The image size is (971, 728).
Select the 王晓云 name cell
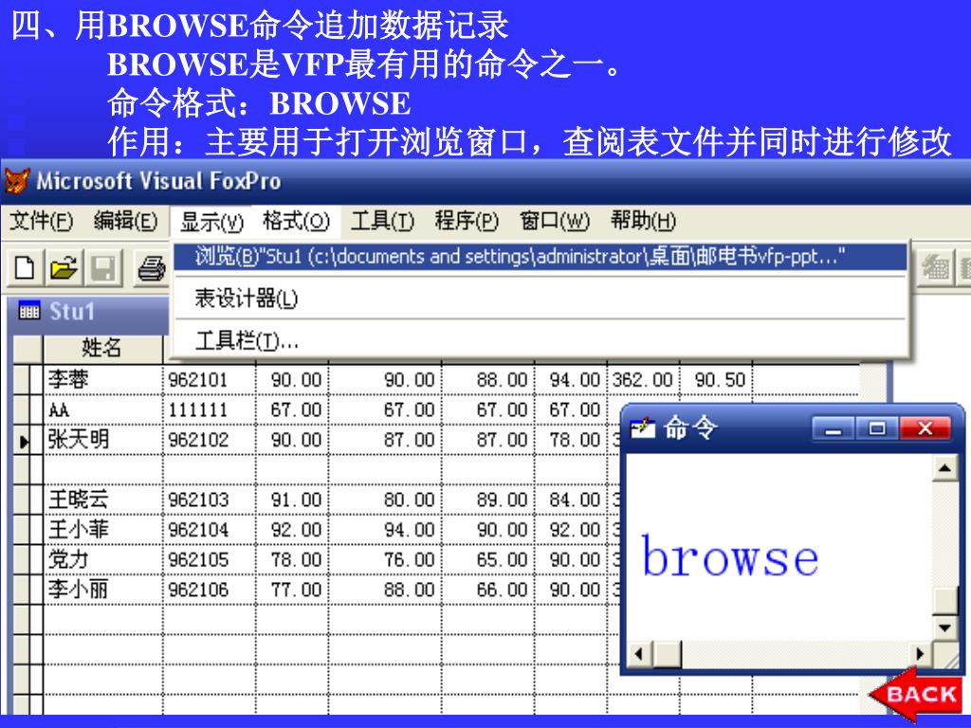(102, 500)
